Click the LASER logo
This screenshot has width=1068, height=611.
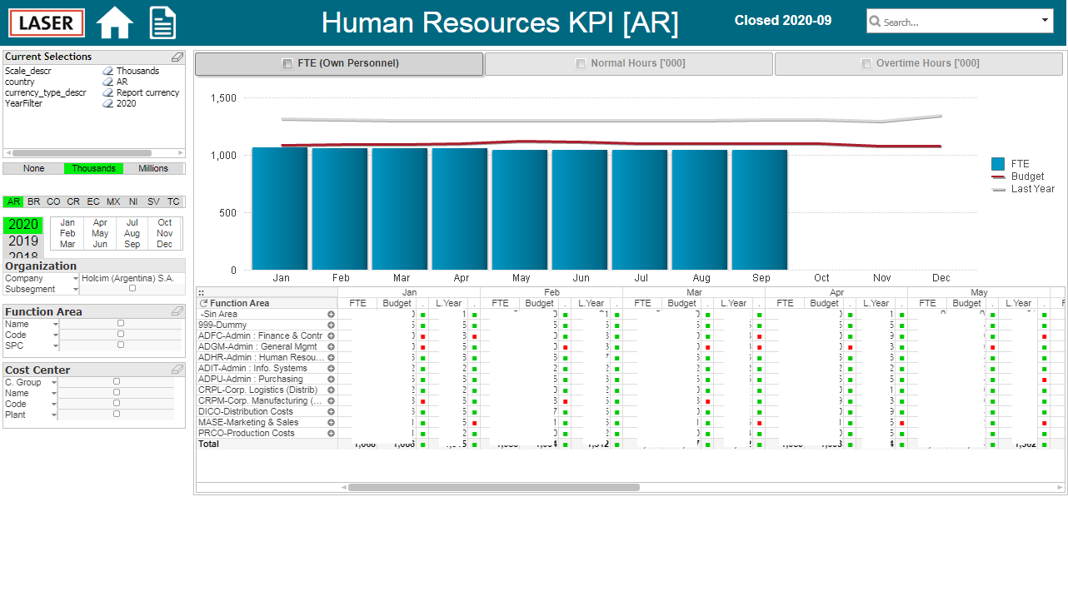(x=47, y=22)
